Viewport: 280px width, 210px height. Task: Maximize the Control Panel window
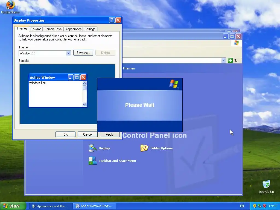click(x=232, y=36)
